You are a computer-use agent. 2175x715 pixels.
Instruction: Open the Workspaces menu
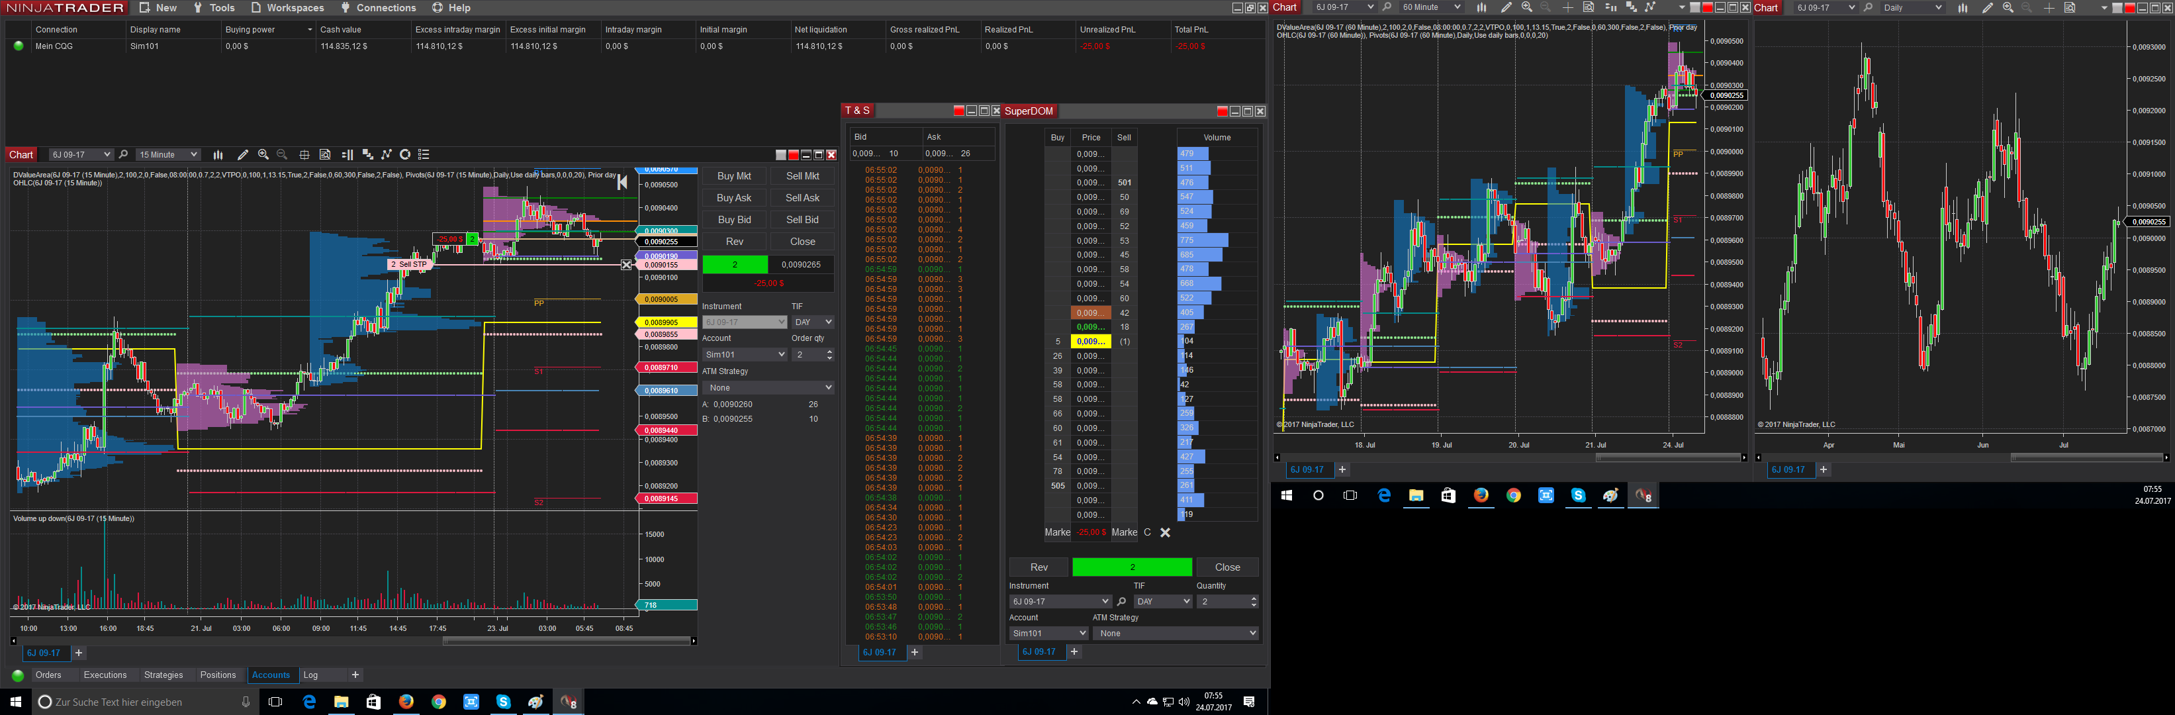point(287,7)
